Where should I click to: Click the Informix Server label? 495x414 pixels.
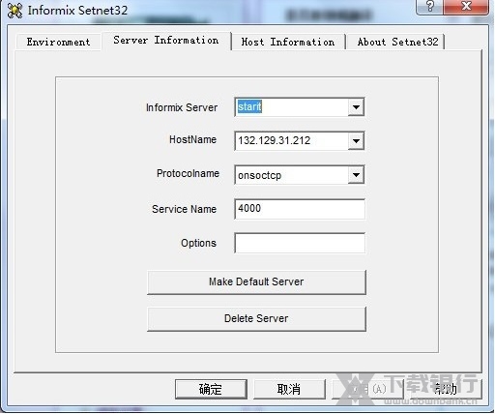point(182,107)
